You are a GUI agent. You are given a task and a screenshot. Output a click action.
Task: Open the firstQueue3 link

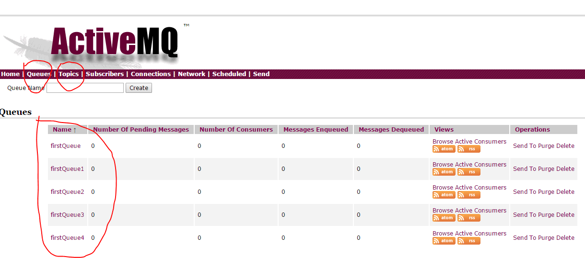tap(67, 215)
